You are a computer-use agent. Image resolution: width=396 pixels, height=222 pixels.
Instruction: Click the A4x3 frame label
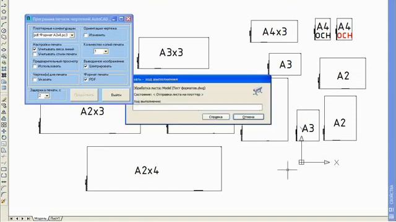[x=275, y=31]
